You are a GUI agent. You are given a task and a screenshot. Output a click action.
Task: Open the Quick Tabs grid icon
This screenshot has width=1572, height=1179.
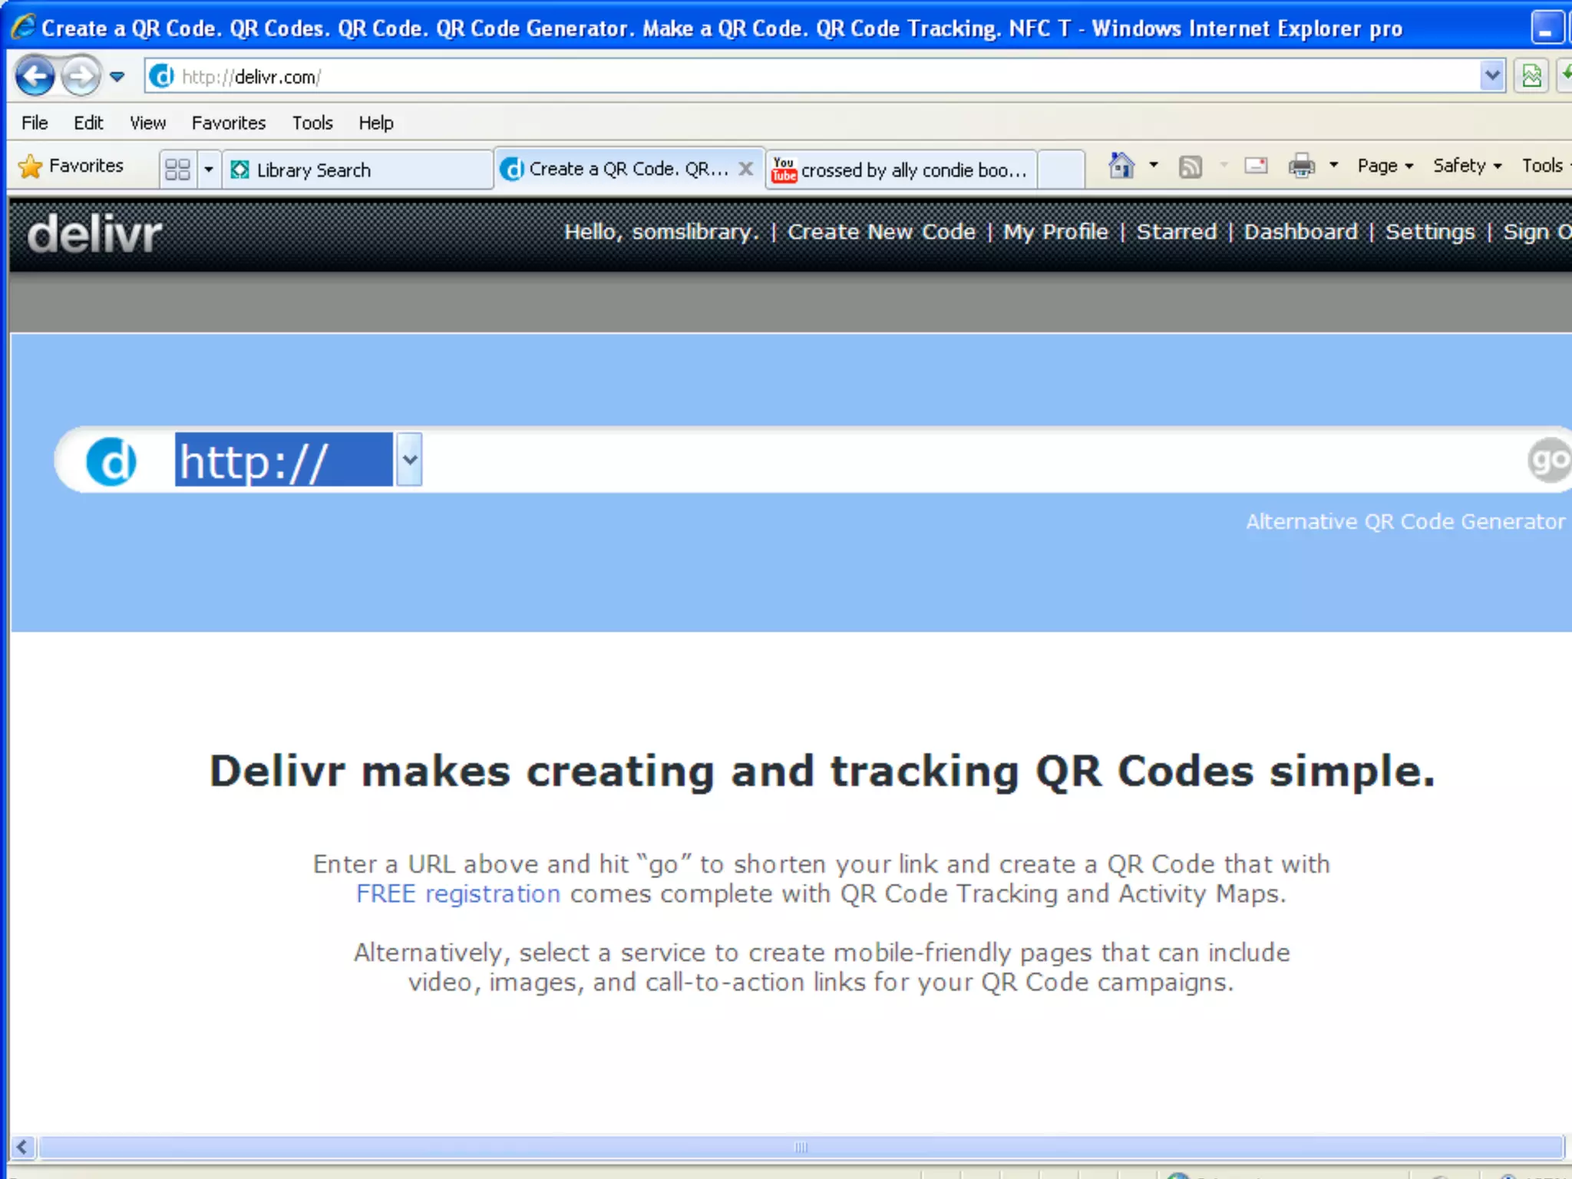[177, 169]
